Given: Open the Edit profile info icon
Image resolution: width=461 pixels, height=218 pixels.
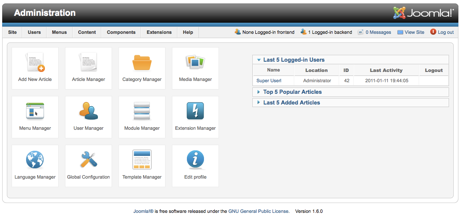Looking at the screenshot, I should 195,160.
